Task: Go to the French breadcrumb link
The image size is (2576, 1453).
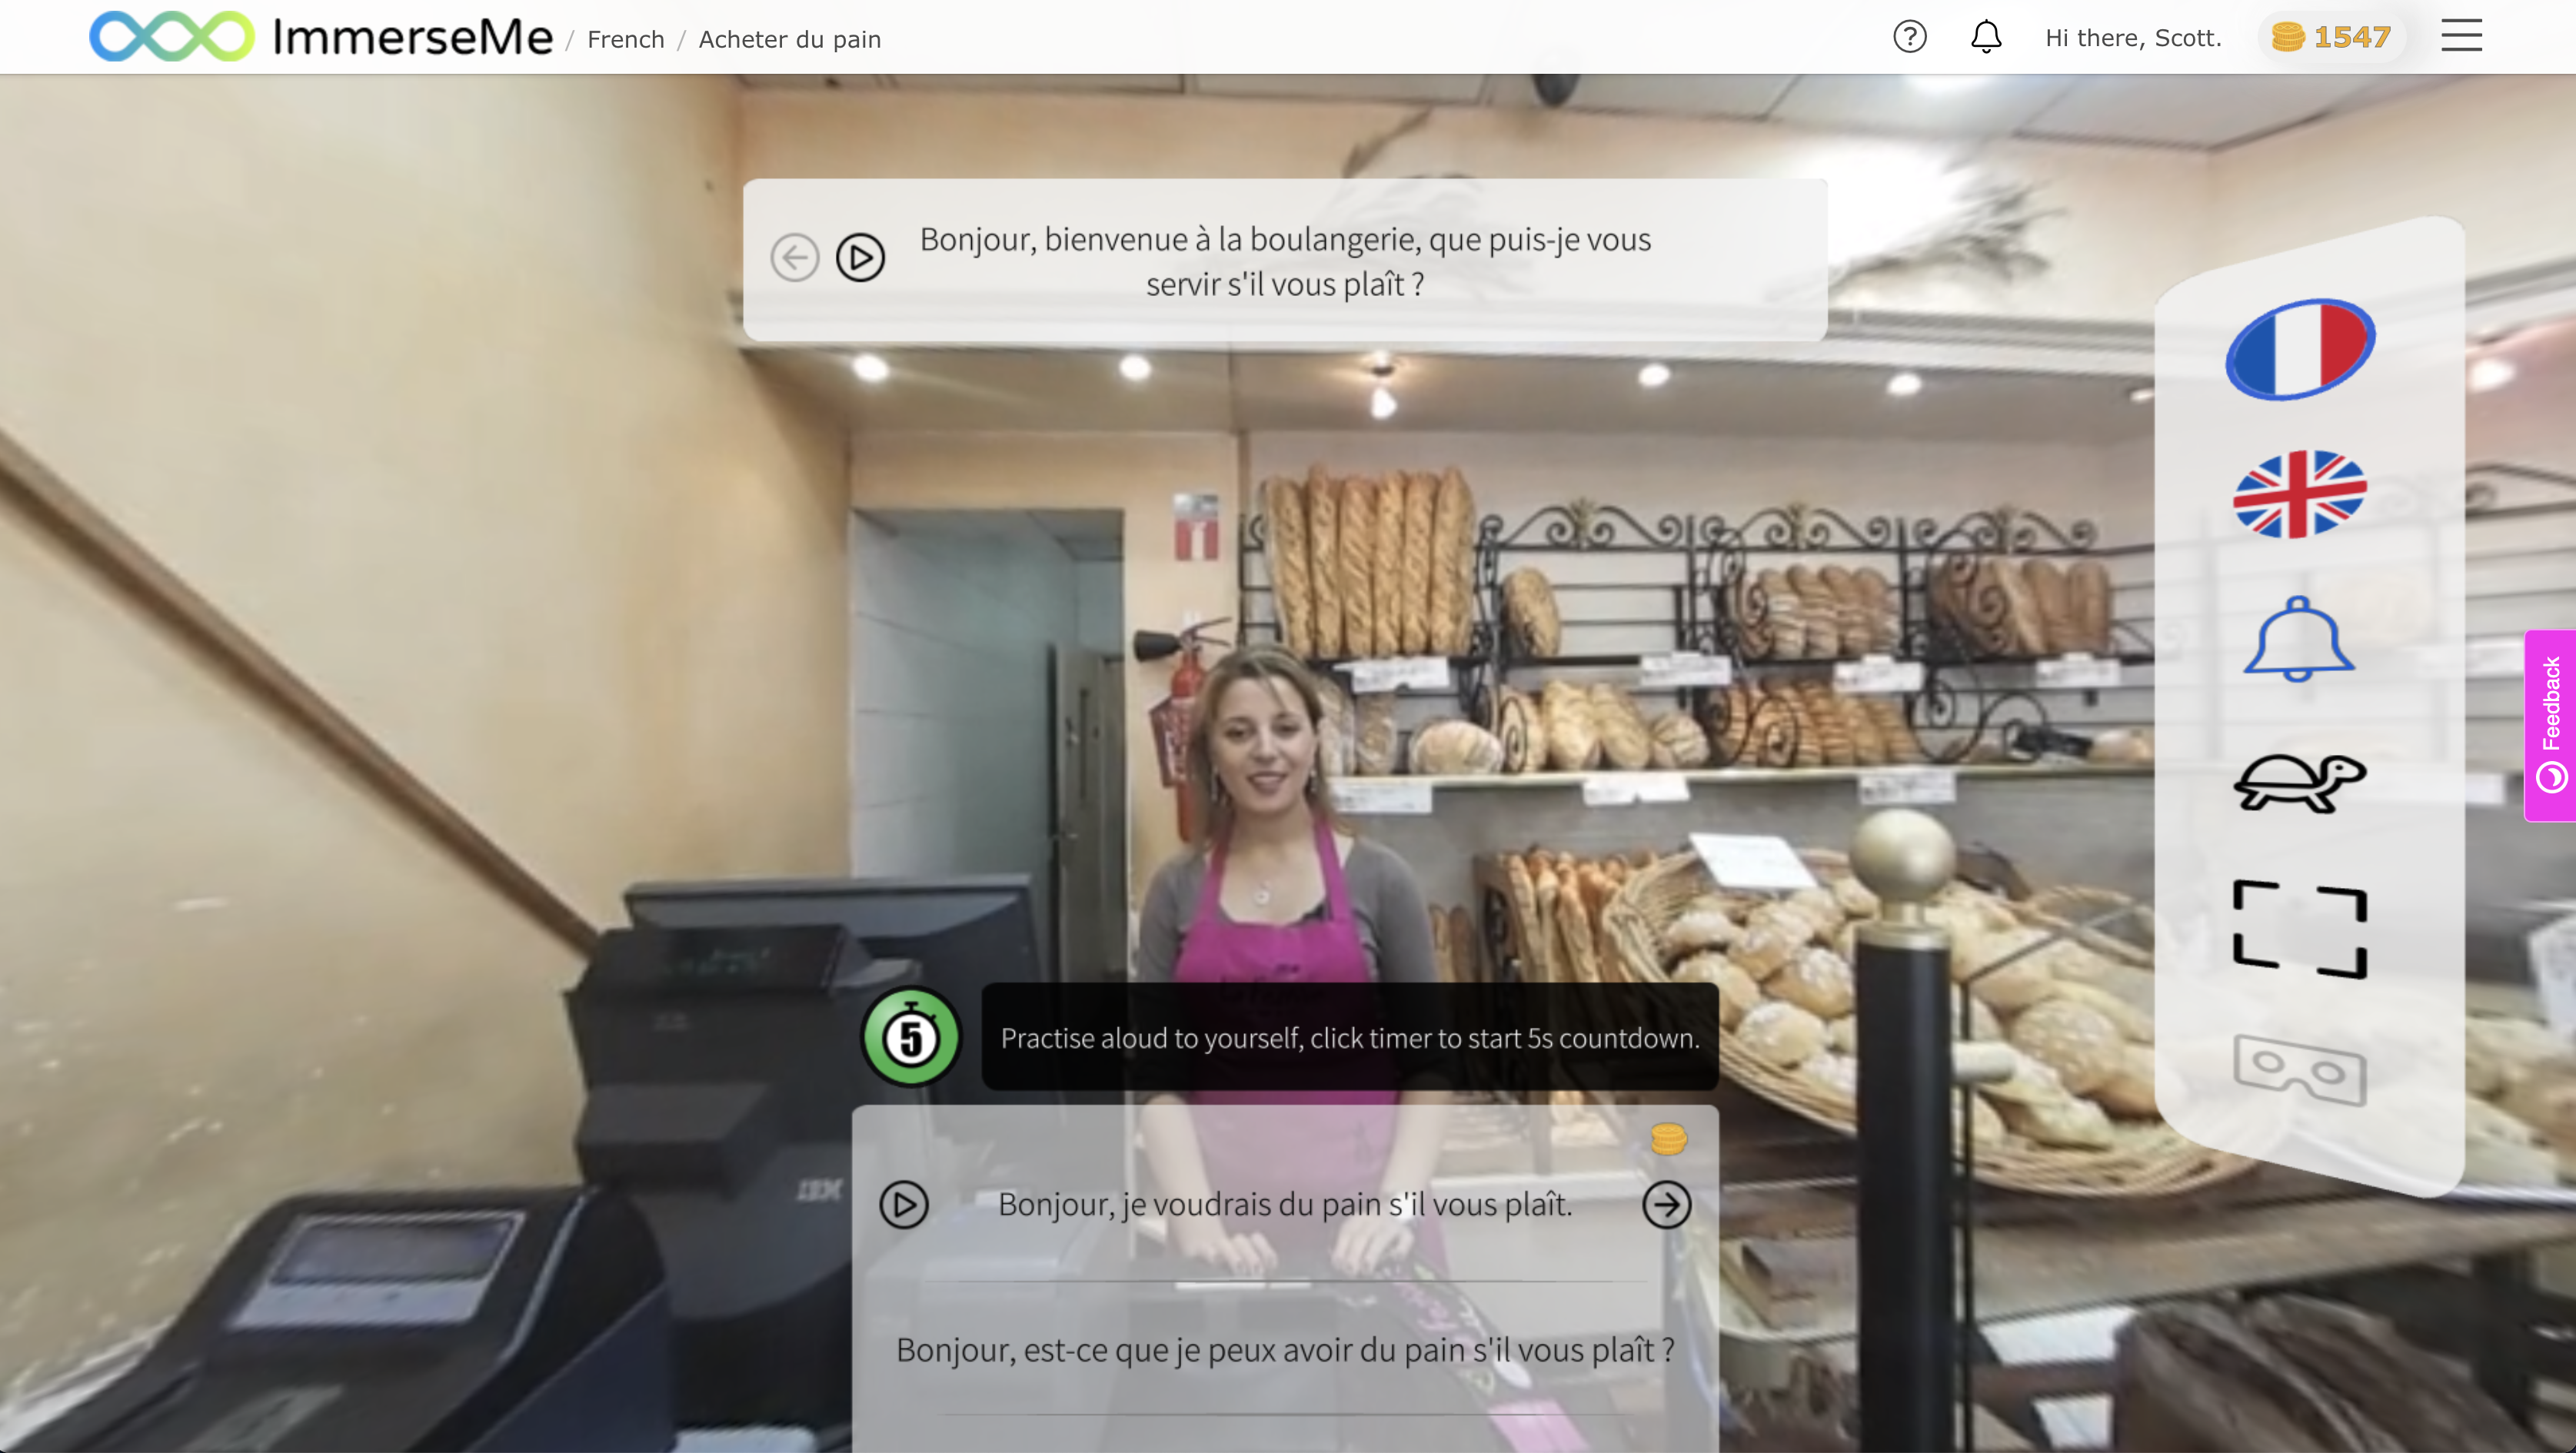Action: pos(625,39)
